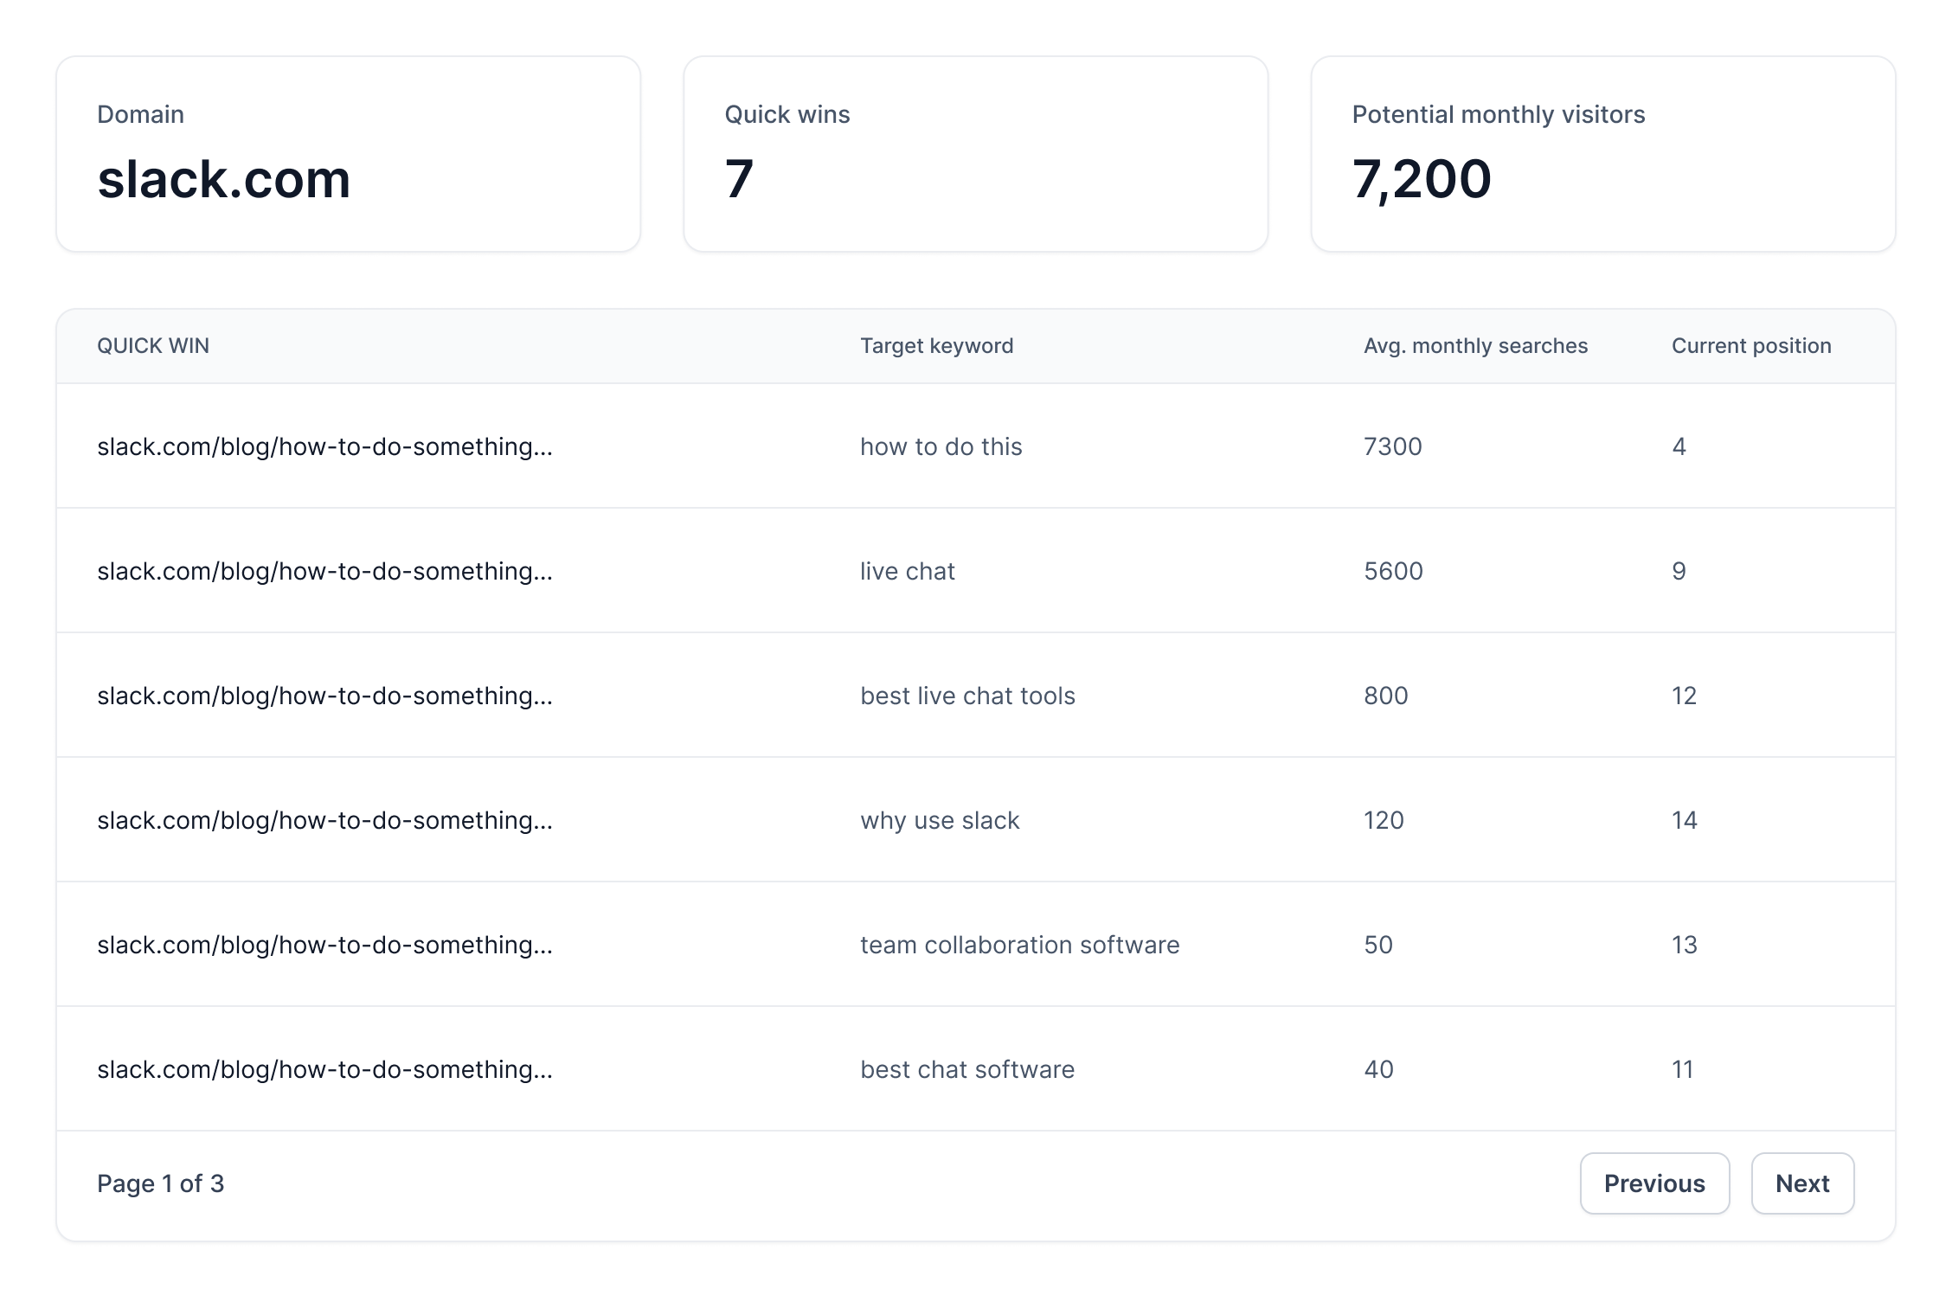Image resolution: width=1952 pixels, height=1308 pixels.
Task: Click the Target keyword column header
Action: click(x=936, y=346)
